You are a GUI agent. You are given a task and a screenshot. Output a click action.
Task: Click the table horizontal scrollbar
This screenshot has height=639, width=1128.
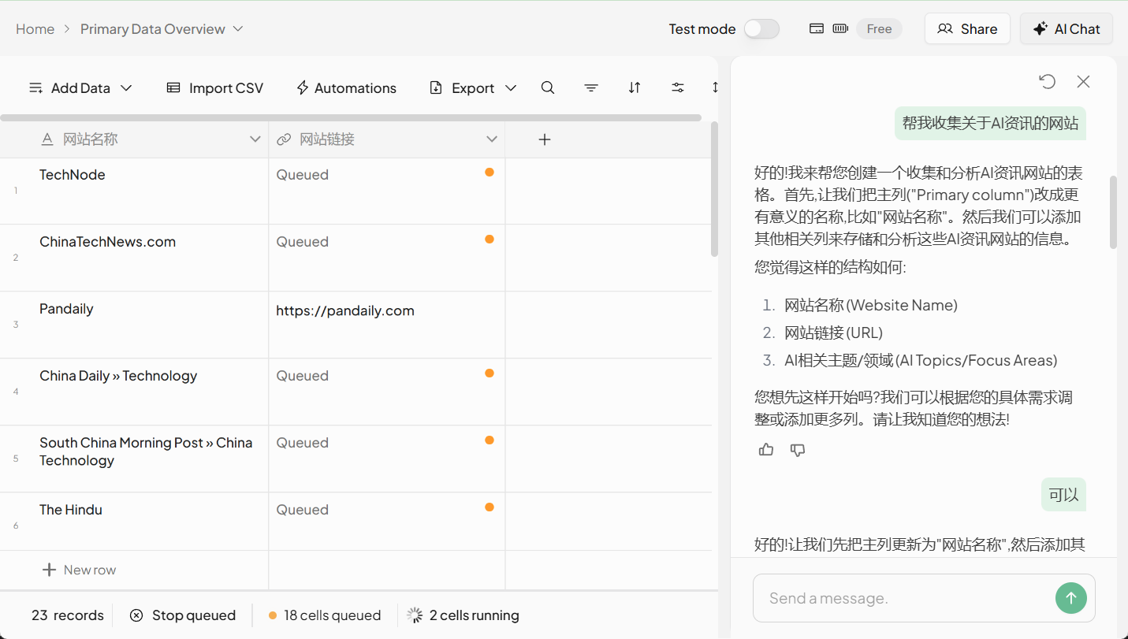coord(351,118)
